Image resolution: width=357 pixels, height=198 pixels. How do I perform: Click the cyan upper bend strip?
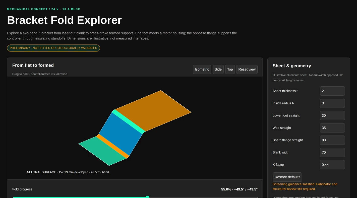(129, 121)
